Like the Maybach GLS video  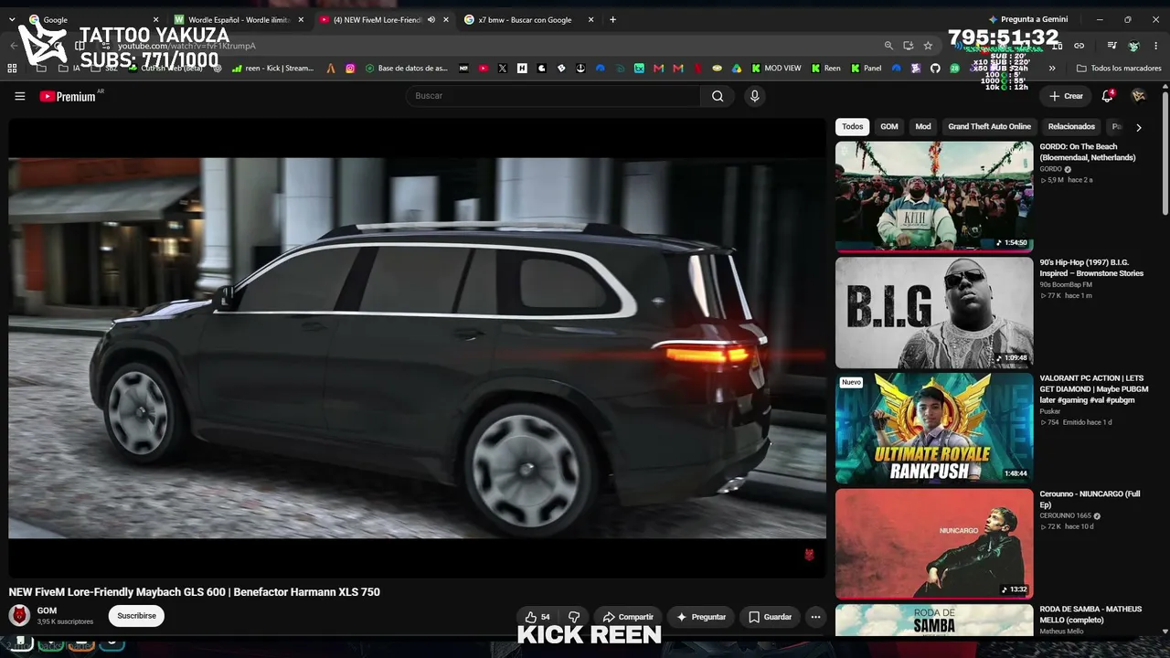click(x=537, y=617)
